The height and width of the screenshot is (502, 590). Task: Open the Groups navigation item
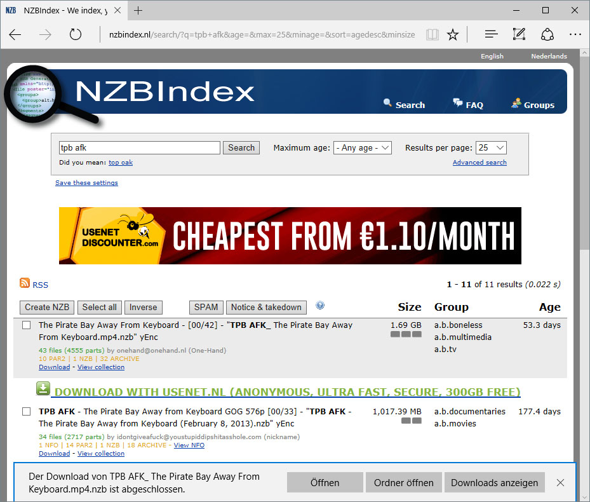(x=532, y=104)
